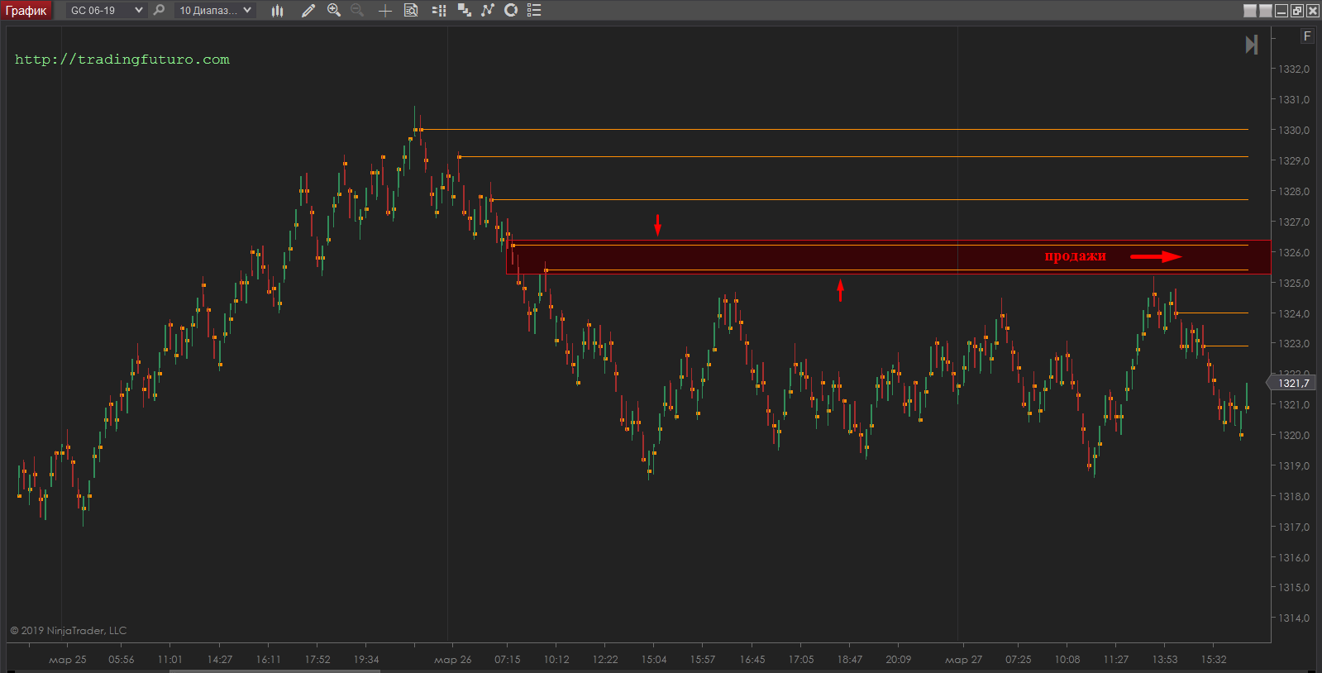Open the Data Box icon

tap(411, 11)
